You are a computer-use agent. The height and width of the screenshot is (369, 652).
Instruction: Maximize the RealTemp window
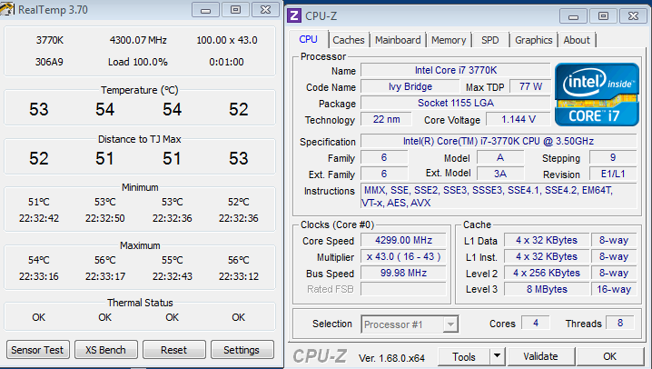235,10
